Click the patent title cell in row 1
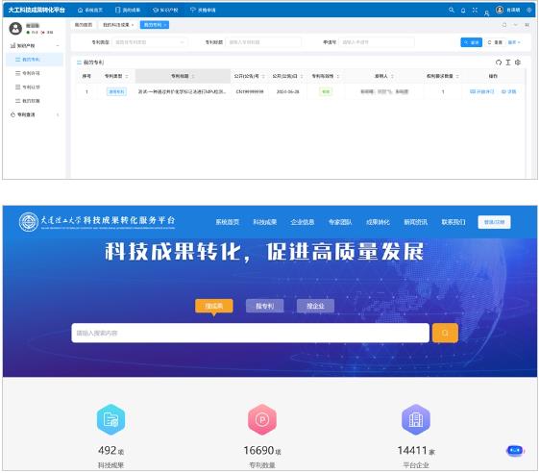 (182, 91)
